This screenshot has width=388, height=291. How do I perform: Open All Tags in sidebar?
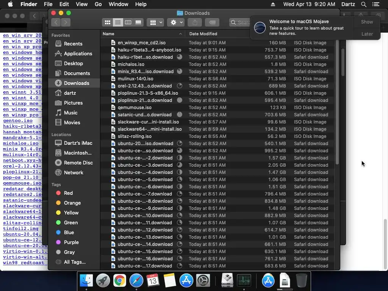click(75, 262)
